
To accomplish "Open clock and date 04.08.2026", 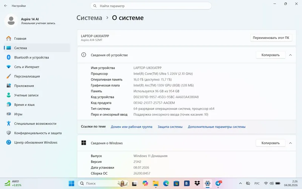I will click(291, 183).
